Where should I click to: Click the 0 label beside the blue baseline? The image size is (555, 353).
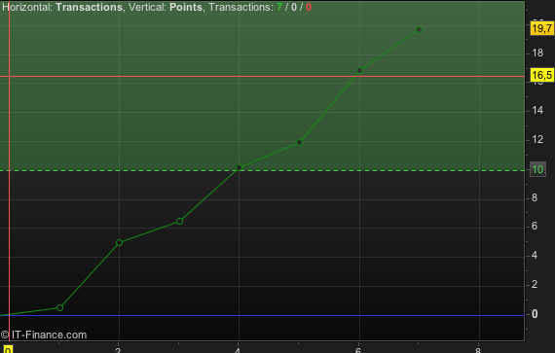tap(535, 314)
